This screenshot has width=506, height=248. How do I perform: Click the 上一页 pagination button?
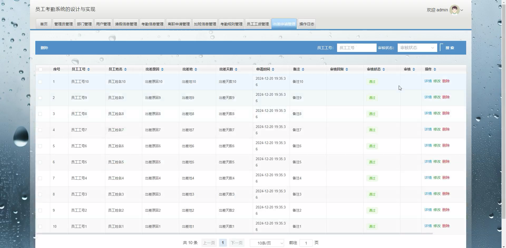pos(209,243)
